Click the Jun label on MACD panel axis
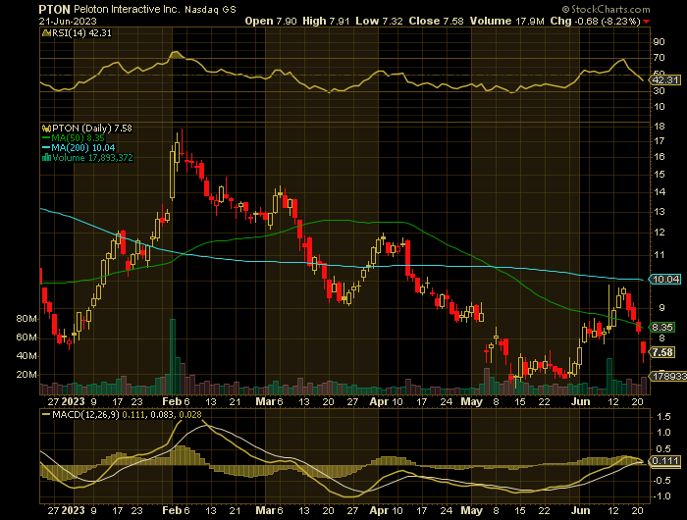This screenshot has width=687, height=520. [581, 511]
